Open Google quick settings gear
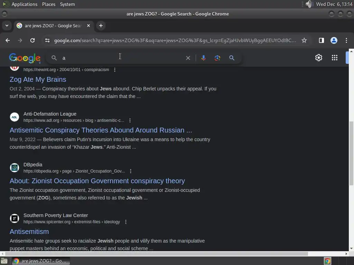This screenshot has width=354, height=265. 318,58
